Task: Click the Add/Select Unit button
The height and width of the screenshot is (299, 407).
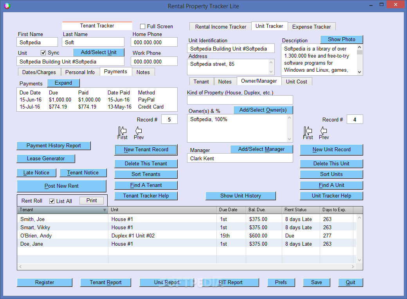Action: pyautogui.click(x=99, y=52)
